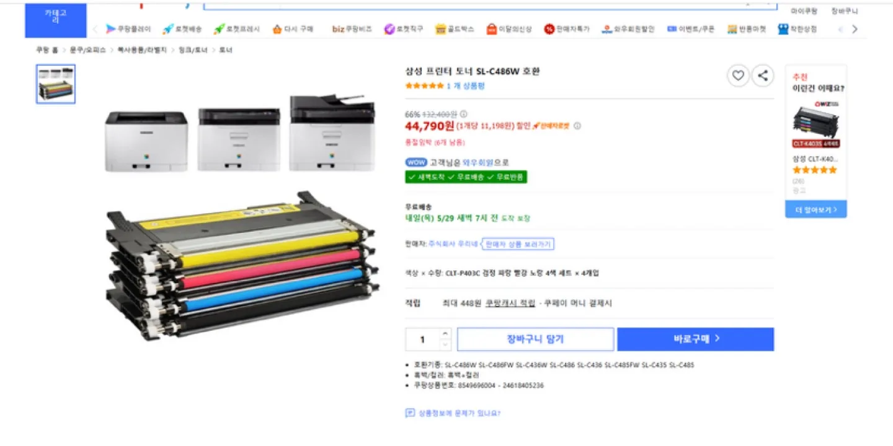This screenshot has width=893, height=446.
Task: Click the info icon beside 판매자로켓 badge
Action: click(x=577, y=126)
